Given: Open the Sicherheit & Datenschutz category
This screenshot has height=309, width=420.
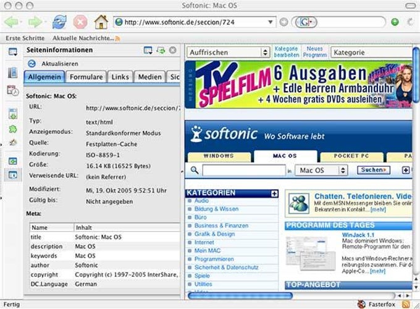Looking at the screenshot, I should click(x=226, y=268).
